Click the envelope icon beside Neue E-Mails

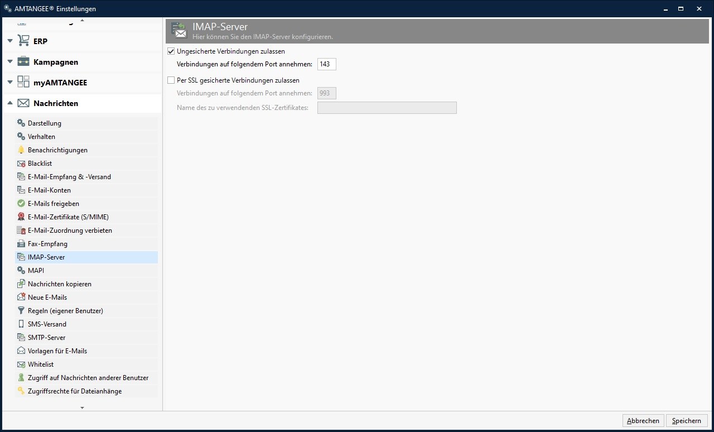(x=21, y=297)
